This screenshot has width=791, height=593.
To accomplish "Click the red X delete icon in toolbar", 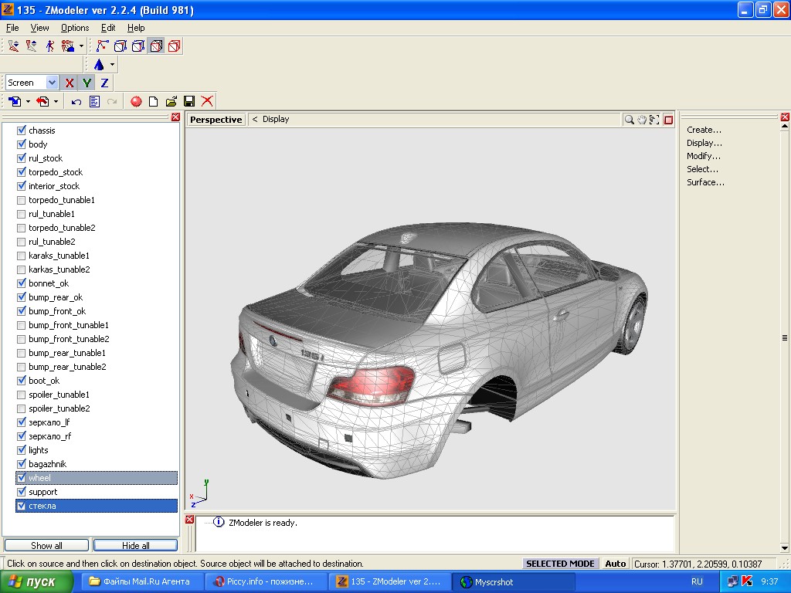I will (x=207, y=101).
